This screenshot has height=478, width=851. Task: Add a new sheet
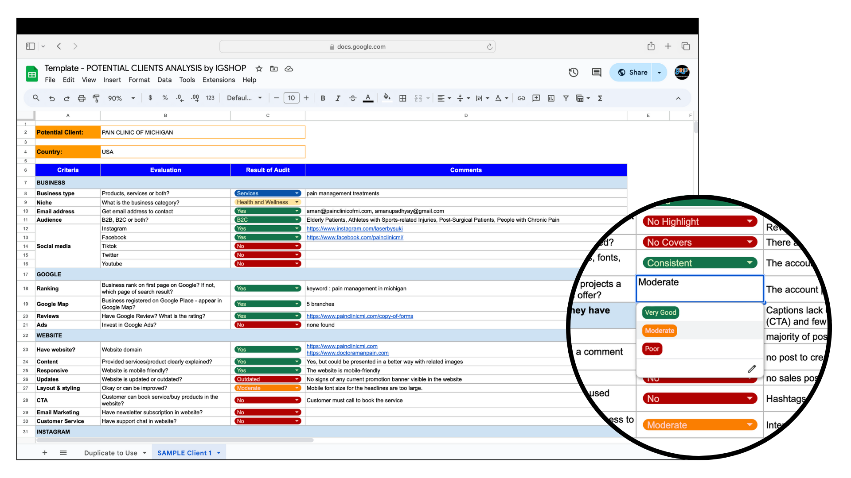tap(45, 453)
